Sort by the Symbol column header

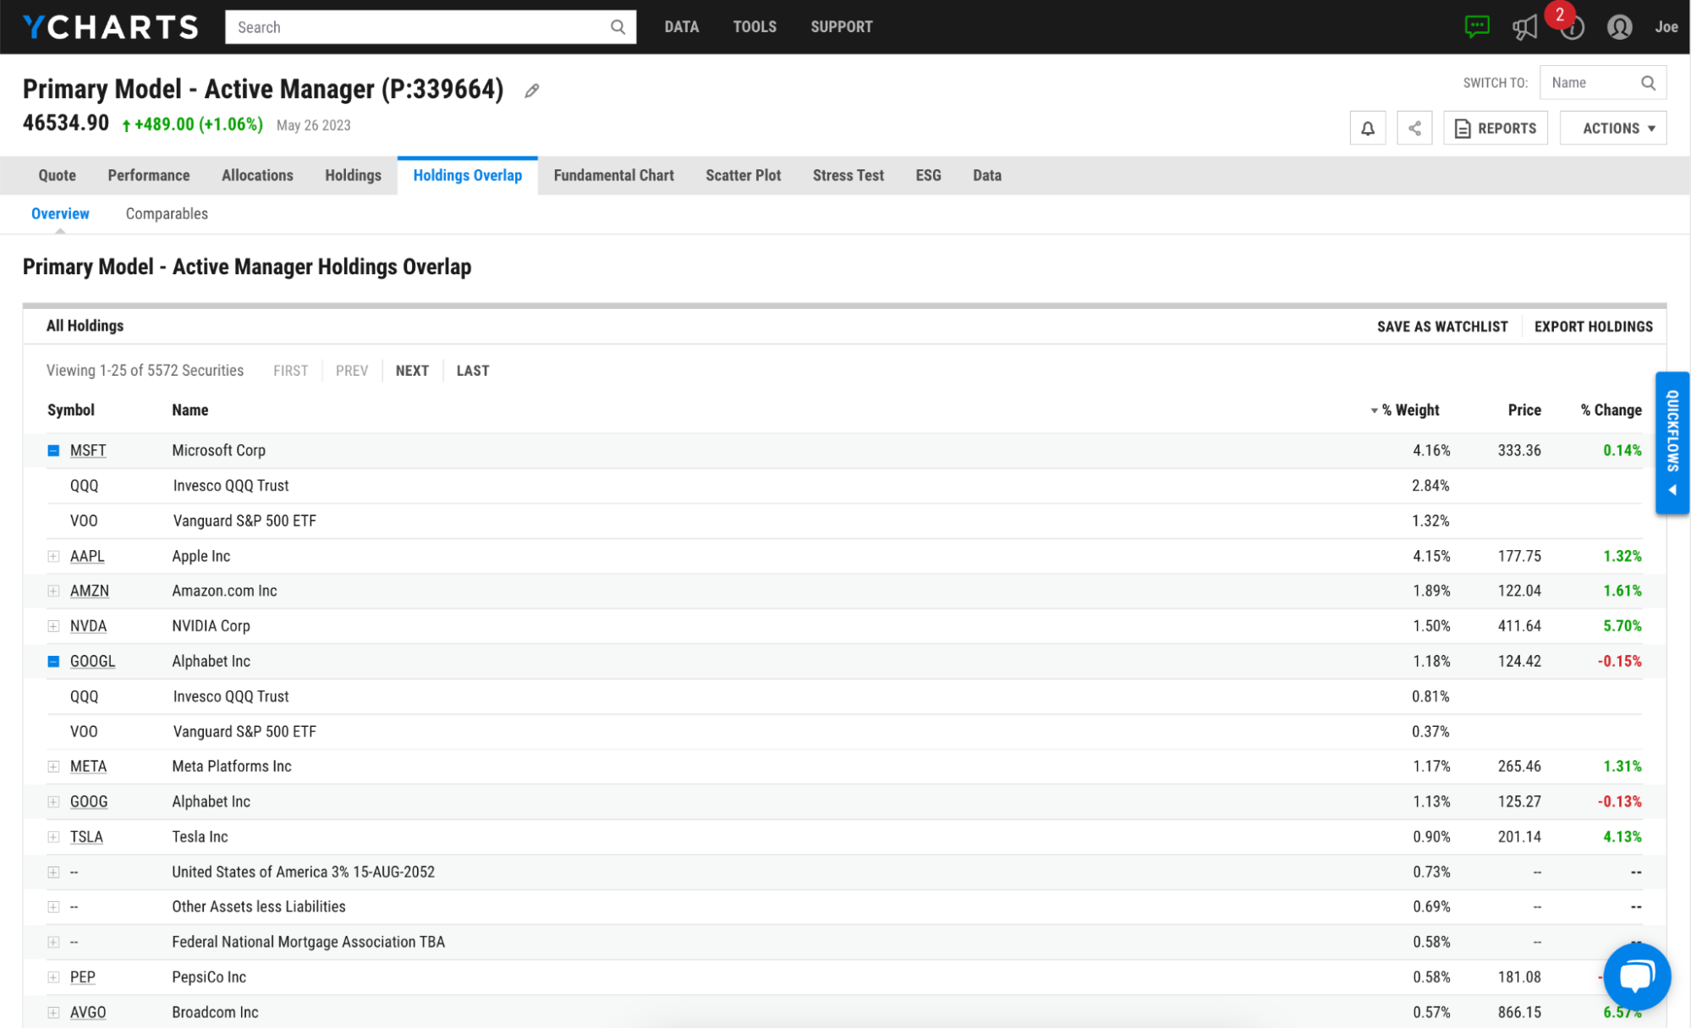[71, 410]
